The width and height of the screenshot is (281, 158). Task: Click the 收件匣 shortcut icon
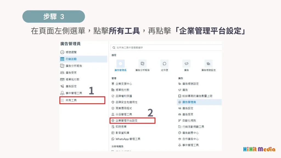pos(164,64)
